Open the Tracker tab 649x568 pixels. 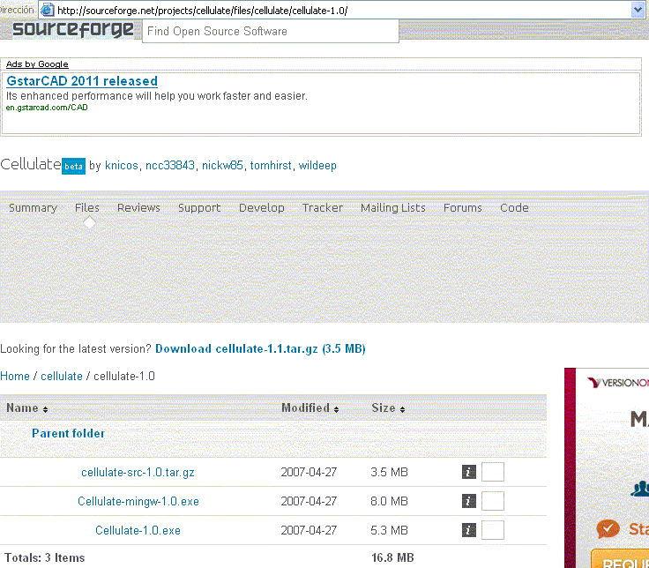click(323, 208)
